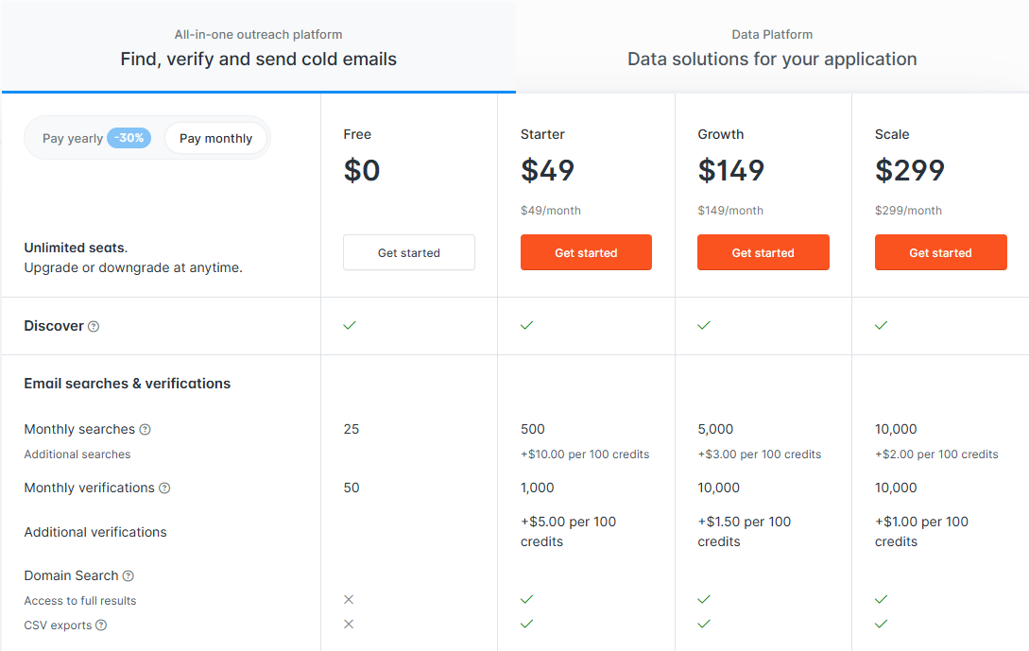Image resolution: width=1029 pixels, height=651 pixels.
Task: Click Access to full results checkmark under Scale
Action: point(882,600)
